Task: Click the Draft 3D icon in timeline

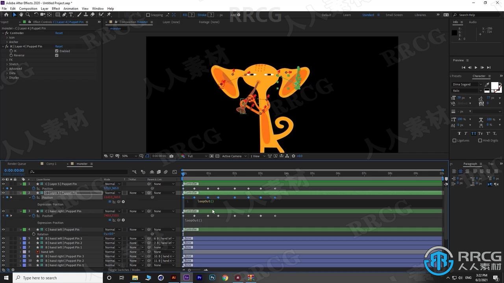Action: click(143, 172)
